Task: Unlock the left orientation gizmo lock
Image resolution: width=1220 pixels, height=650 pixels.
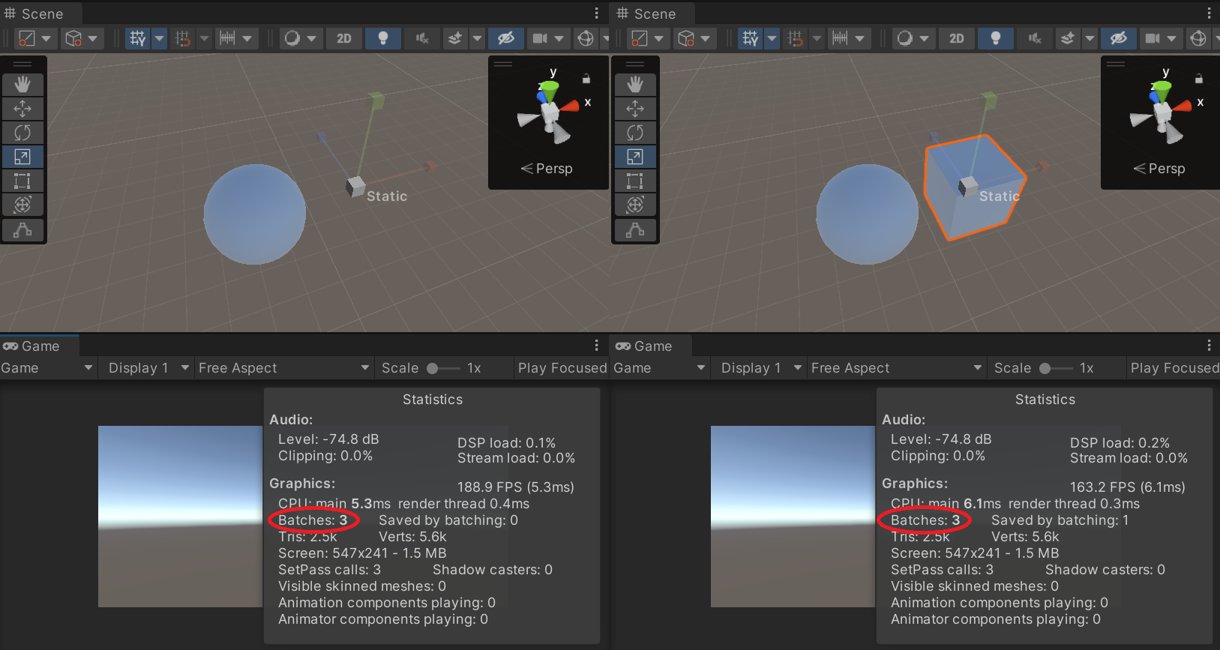Action: tap(586, 79)
